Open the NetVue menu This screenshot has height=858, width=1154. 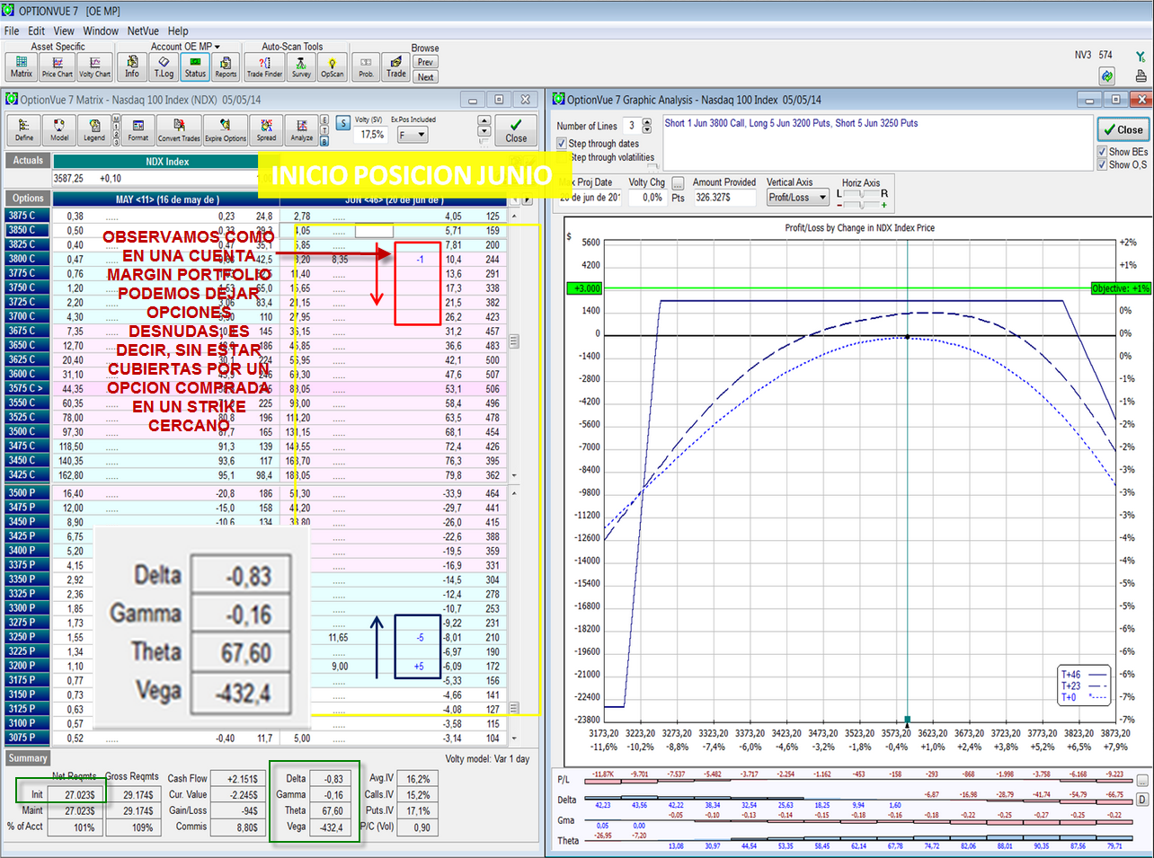pyautogui.click(x=143, y=31)
